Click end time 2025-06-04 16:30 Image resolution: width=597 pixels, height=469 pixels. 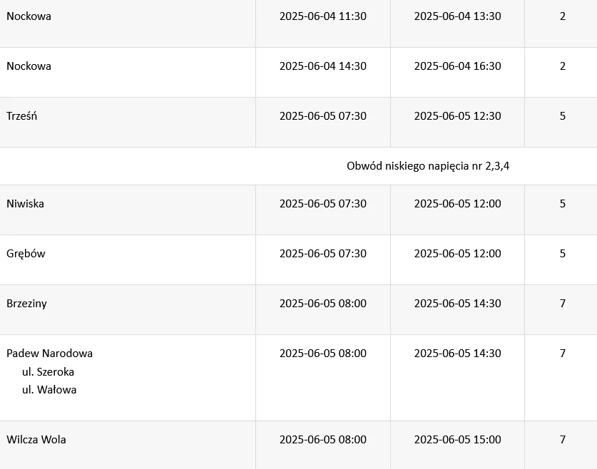(x=457, y=66)
